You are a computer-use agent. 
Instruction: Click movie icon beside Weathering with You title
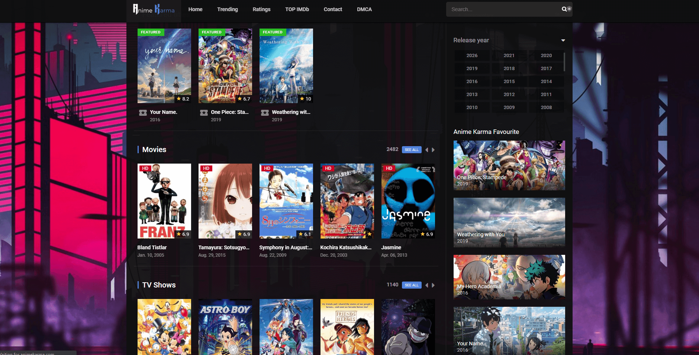click(265, 113)
